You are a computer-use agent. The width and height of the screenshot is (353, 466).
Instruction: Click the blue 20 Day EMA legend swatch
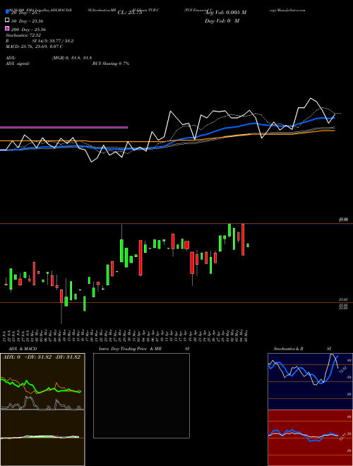(7, 11)
